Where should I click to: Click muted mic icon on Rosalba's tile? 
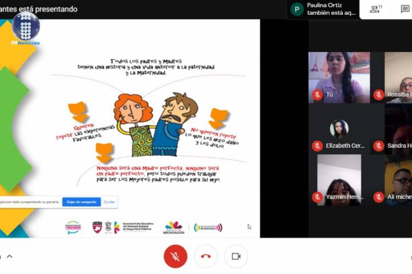(378, 95)
